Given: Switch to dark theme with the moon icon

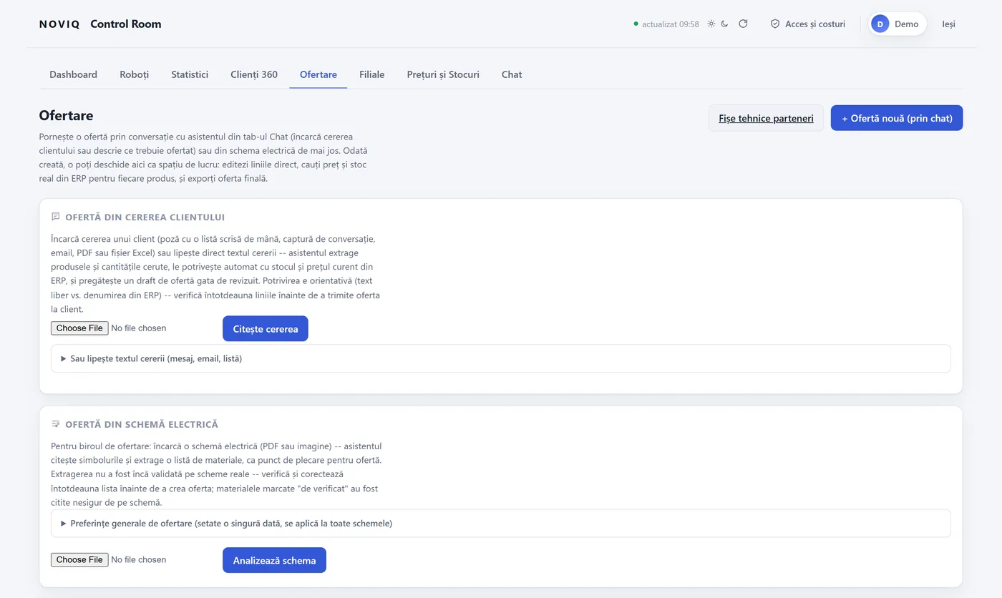Looking at the screenshot, I should 724,24.
